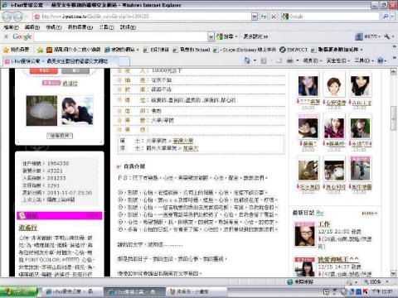The image size is (398, 298).
Task: Expand the Google toolbar search box dropdown
Action: (211, 36)
